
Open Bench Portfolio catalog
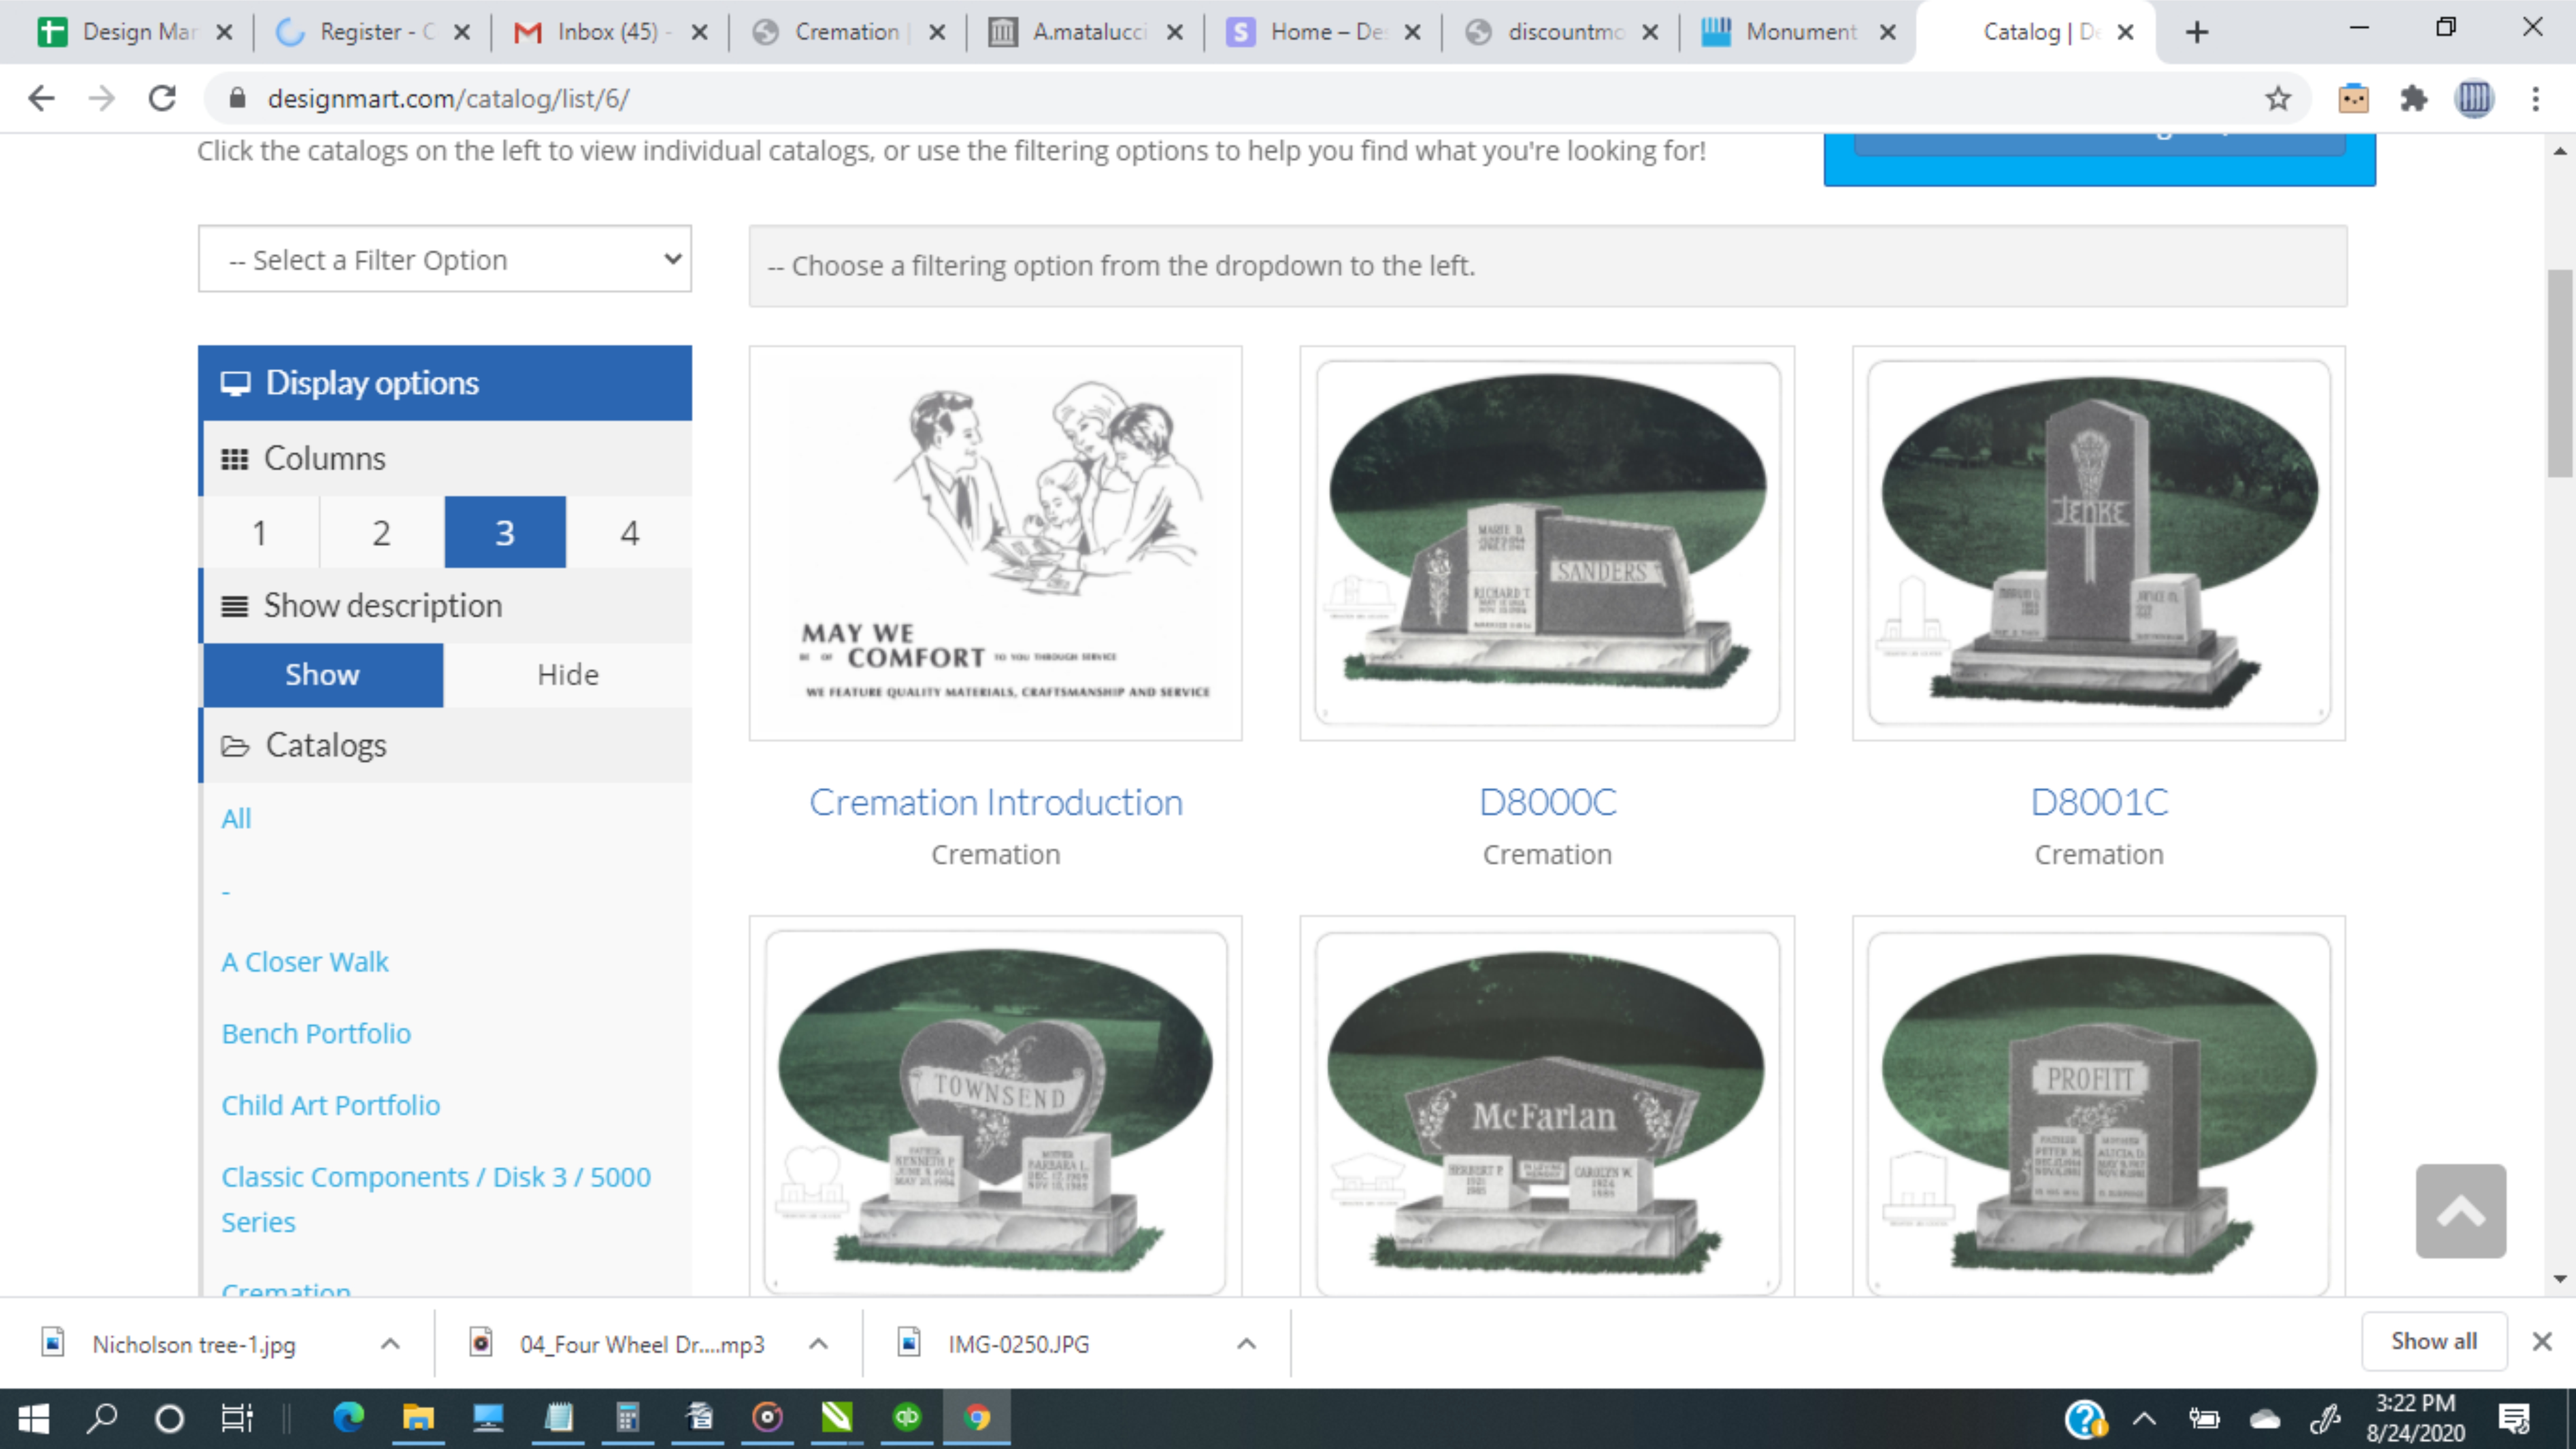[316, 1034]
